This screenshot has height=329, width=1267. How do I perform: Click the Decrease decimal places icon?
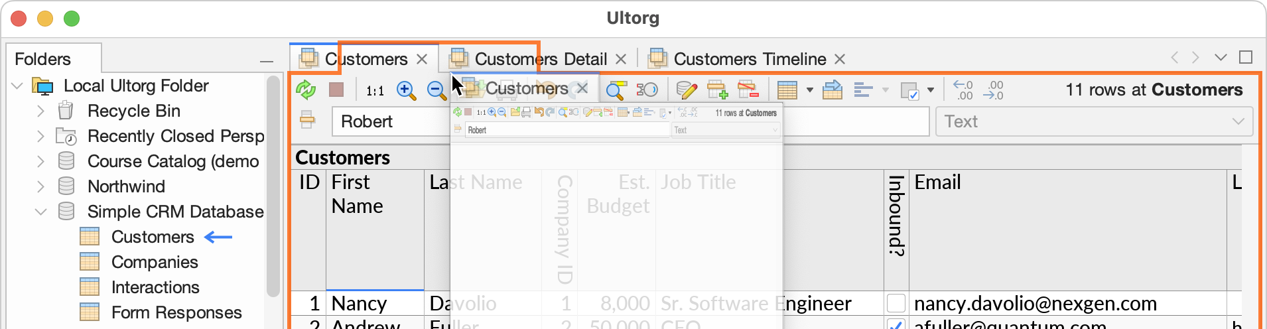pos(994,90)
